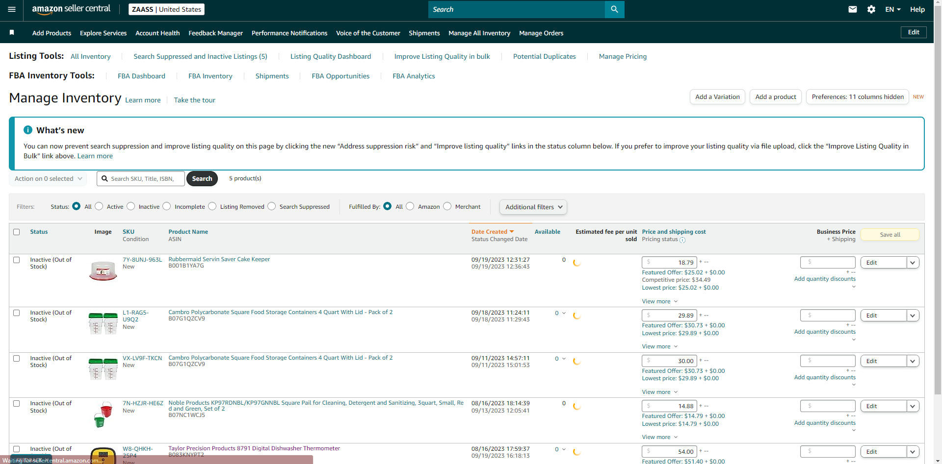This screenshot has width=942, height=464.
Task: Open the Action on 0 selected dropdown
Action: (48, 179)
